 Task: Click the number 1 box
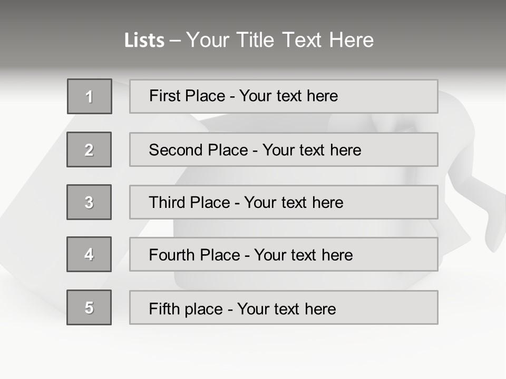(90, 96)
